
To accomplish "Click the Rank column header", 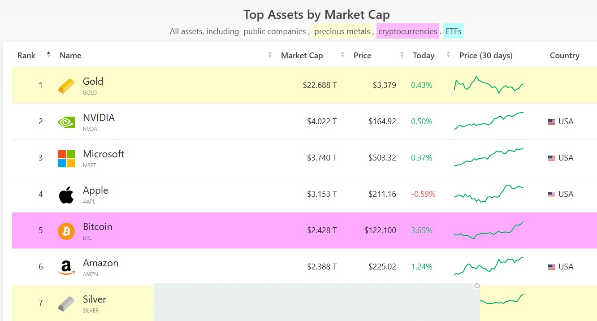I will coord(26,56).
